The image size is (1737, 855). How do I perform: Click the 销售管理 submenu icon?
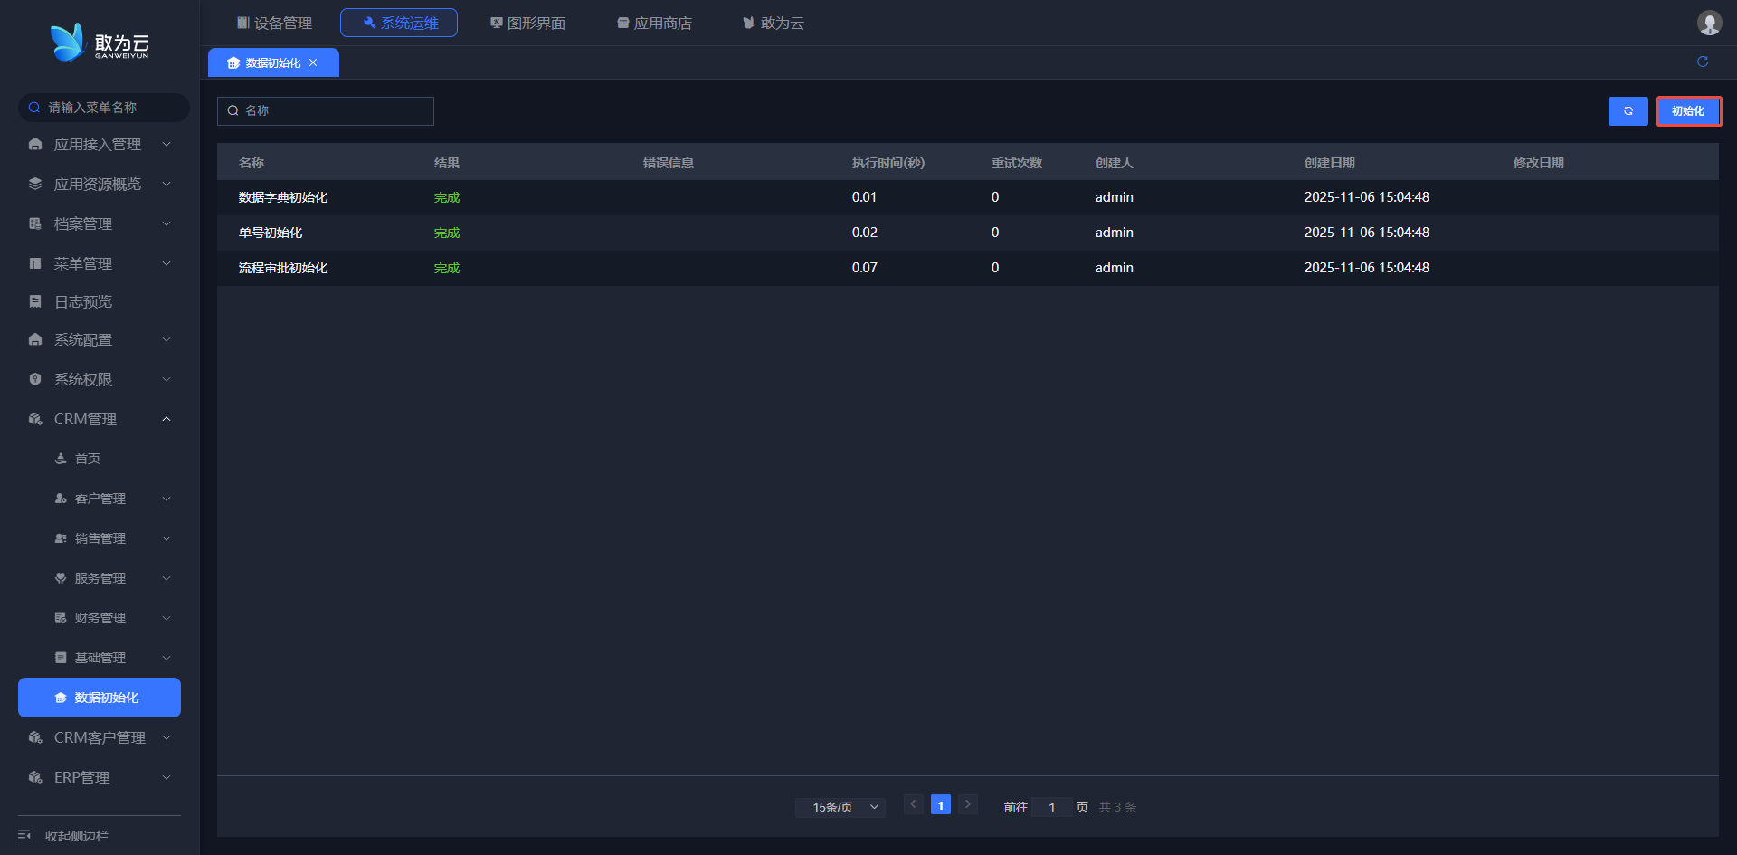click(x=61, y=538)
